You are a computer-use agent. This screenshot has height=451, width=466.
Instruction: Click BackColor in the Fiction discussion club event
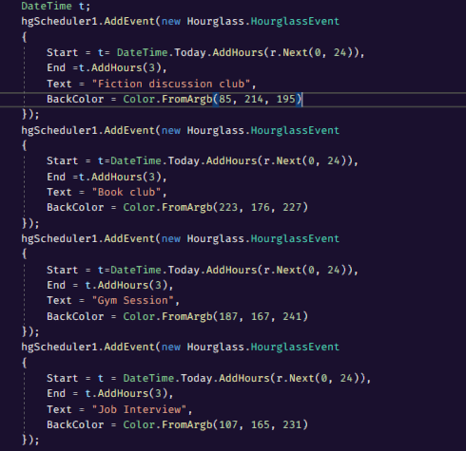coord(75,99)
